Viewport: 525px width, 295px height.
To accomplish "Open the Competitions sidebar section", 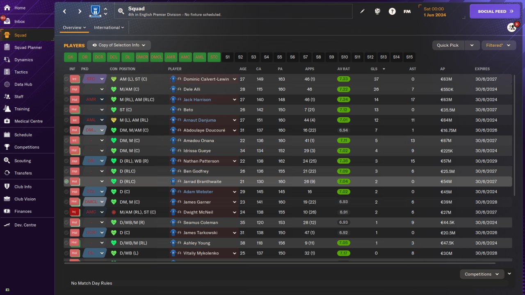I will tap(27, 147).
